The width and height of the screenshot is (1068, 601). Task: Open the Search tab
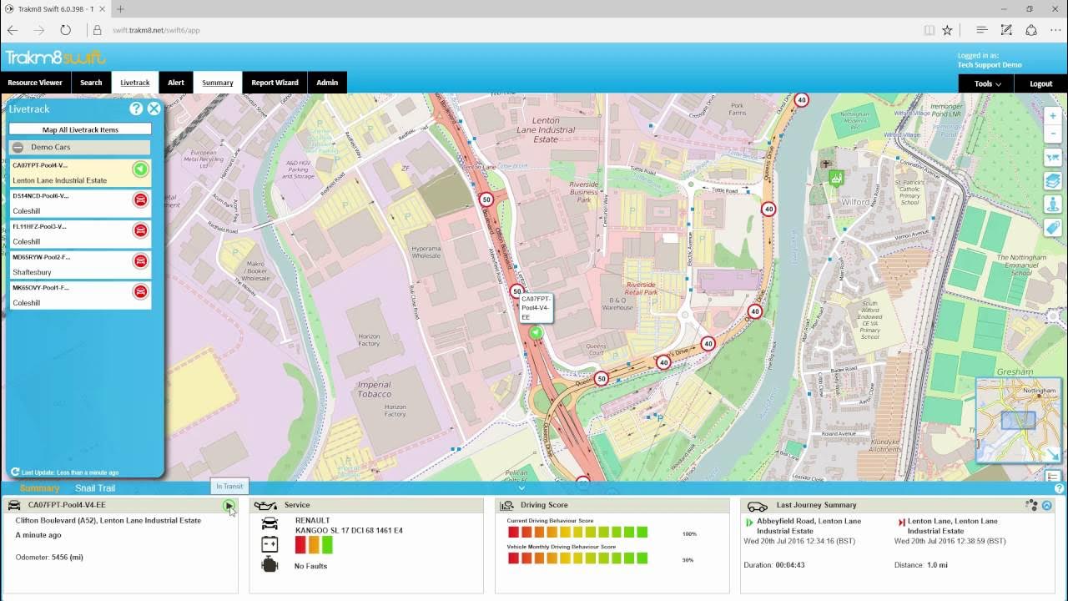(x=91, y=83)
